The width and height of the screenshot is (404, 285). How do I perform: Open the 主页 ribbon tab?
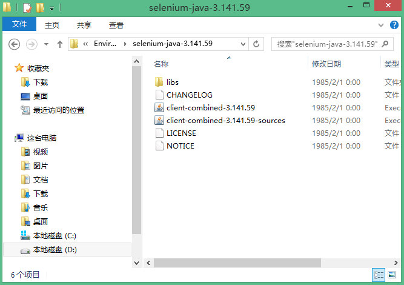tap(52, 25)
